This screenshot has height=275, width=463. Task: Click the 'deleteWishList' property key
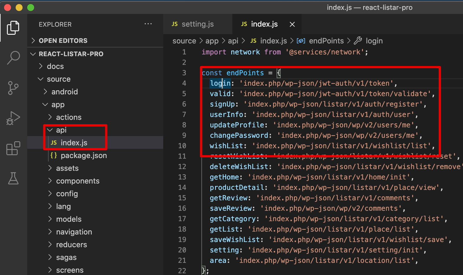[x=239, y=167]
